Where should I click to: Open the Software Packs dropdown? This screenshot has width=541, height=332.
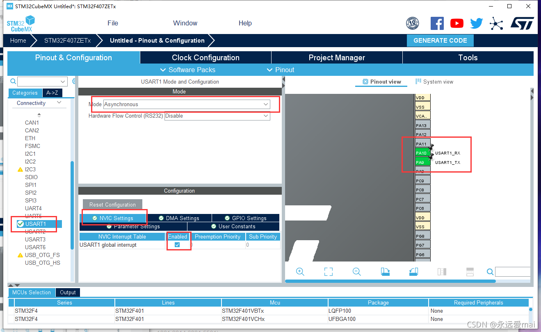pyautogui.click(x=187, y=70)
